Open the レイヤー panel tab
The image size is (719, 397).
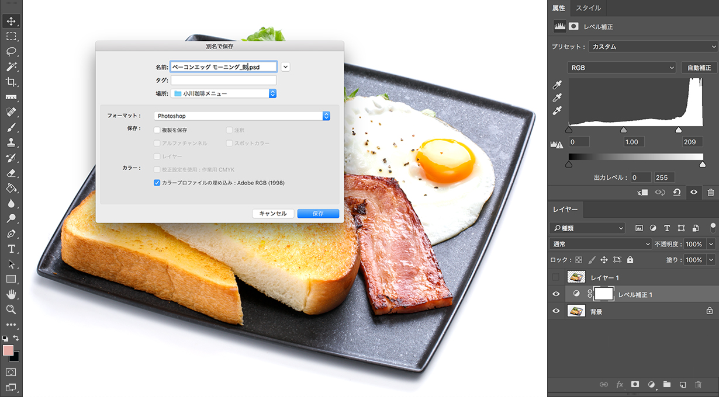pos(565,209)
